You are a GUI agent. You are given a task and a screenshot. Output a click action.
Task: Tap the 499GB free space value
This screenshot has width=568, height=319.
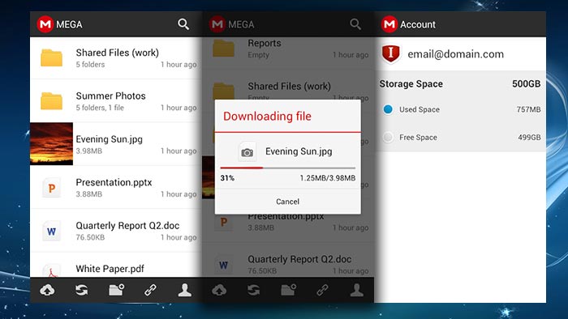529,138
